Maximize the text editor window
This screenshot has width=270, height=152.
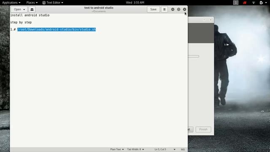pyautogui.click(x=178, y=9)
